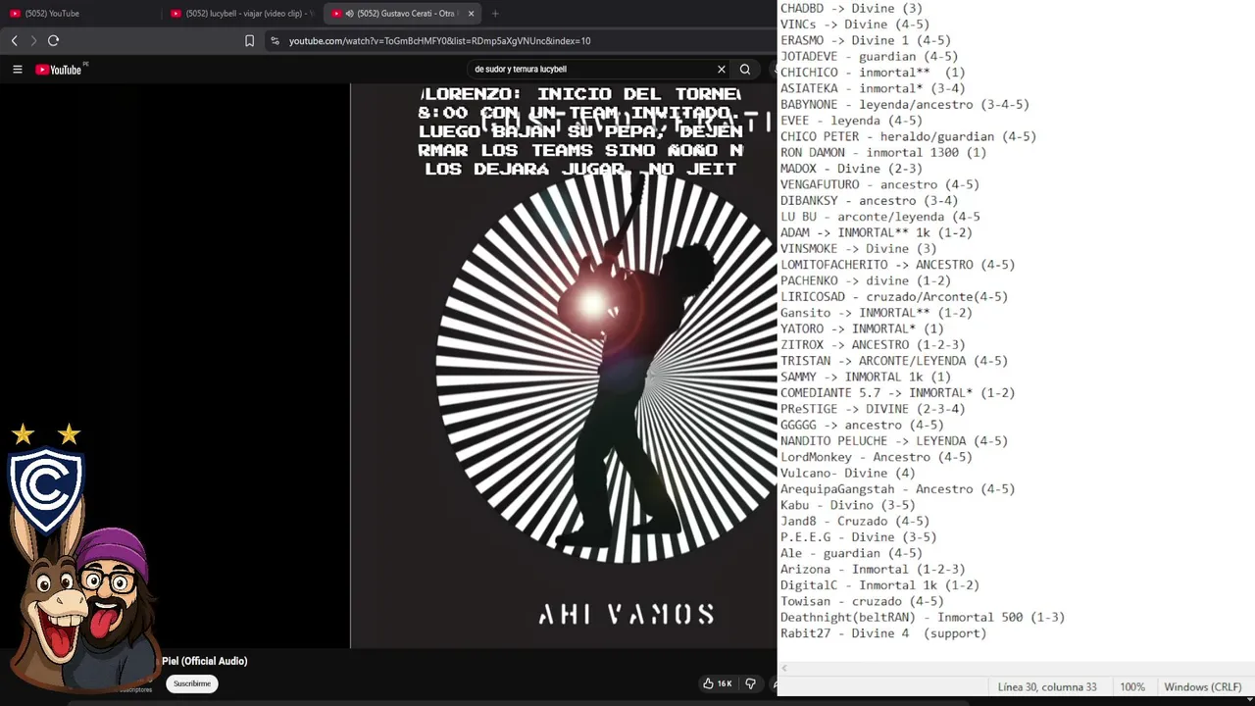Click the line 'LordMonkey - Ancestro (4-5)'
This screenshot has height=706, width=1255.
tap(877, 457)
